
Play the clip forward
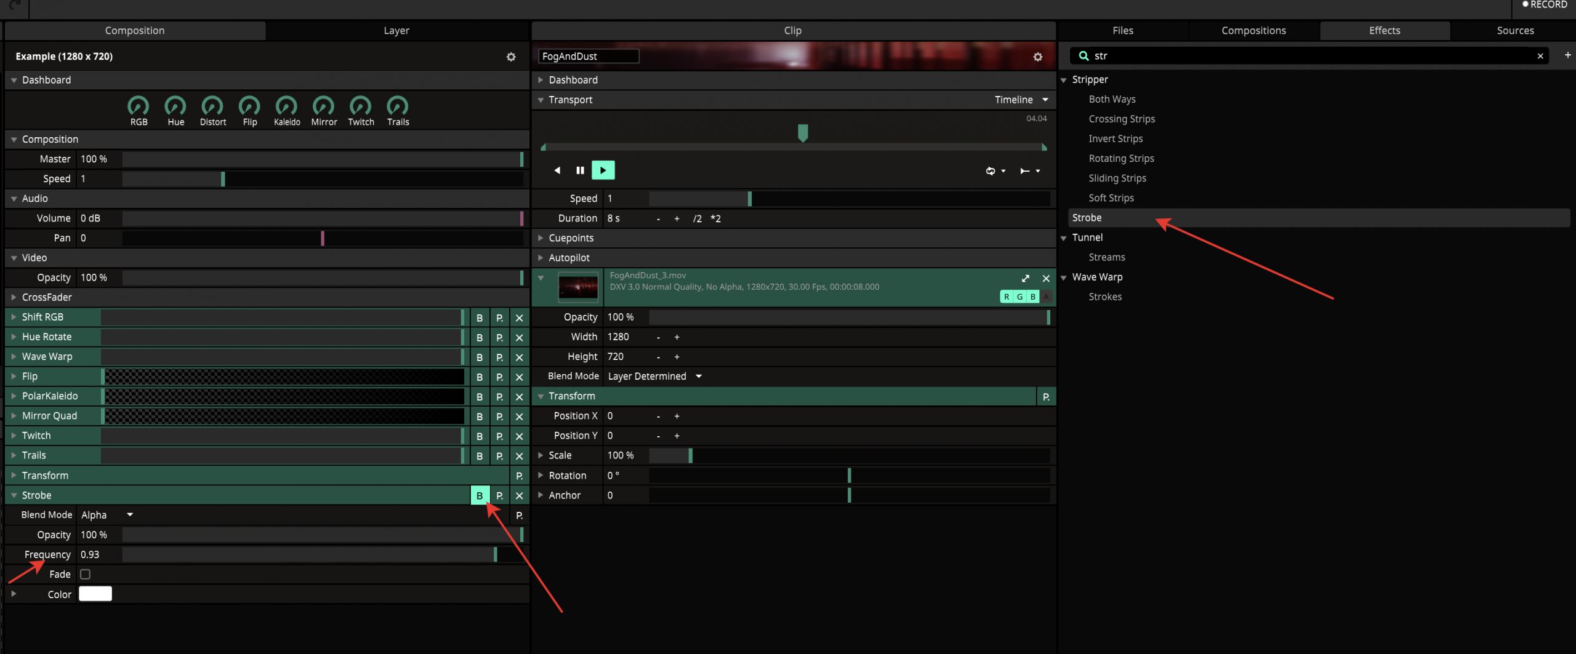603,170
